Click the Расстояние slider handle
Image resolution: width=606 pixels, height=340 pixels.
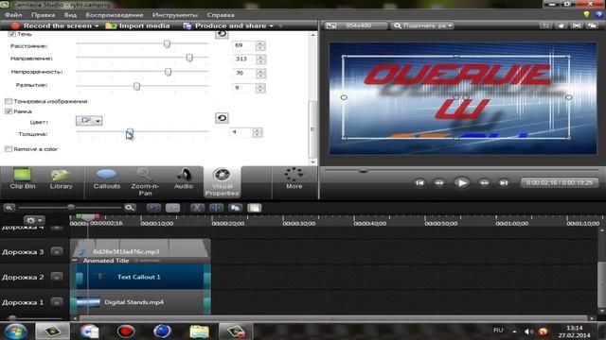tap(167, 44)
